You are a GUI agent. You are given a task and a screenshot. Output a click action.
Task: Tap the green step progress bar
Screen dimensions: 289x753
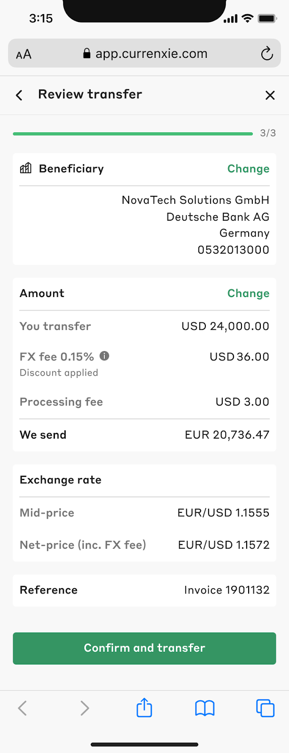(x=133, y=134)
